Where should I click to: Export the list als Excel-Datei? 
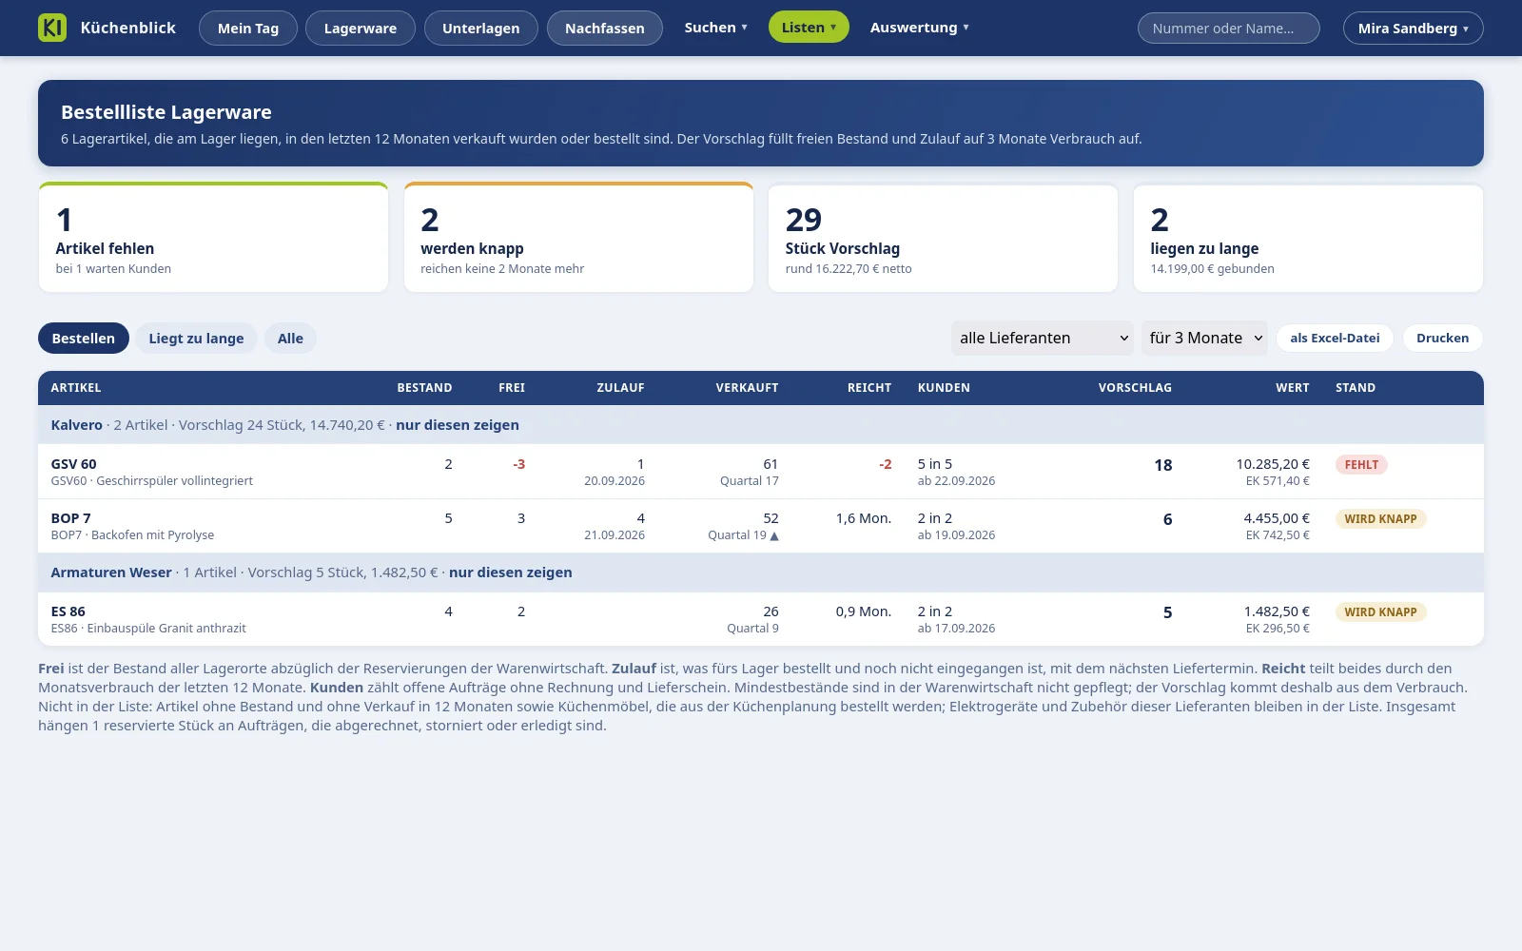pyautogui.click(x=1335, y=338)
